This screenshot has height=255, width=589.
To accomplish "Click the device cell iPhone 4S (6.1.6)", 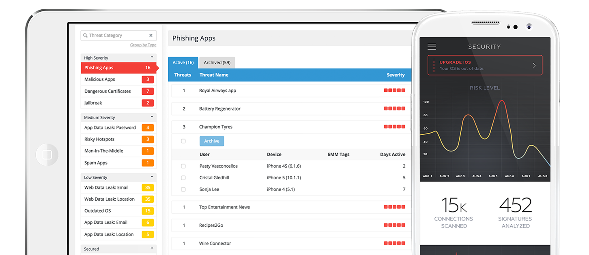I will point(284,166).
